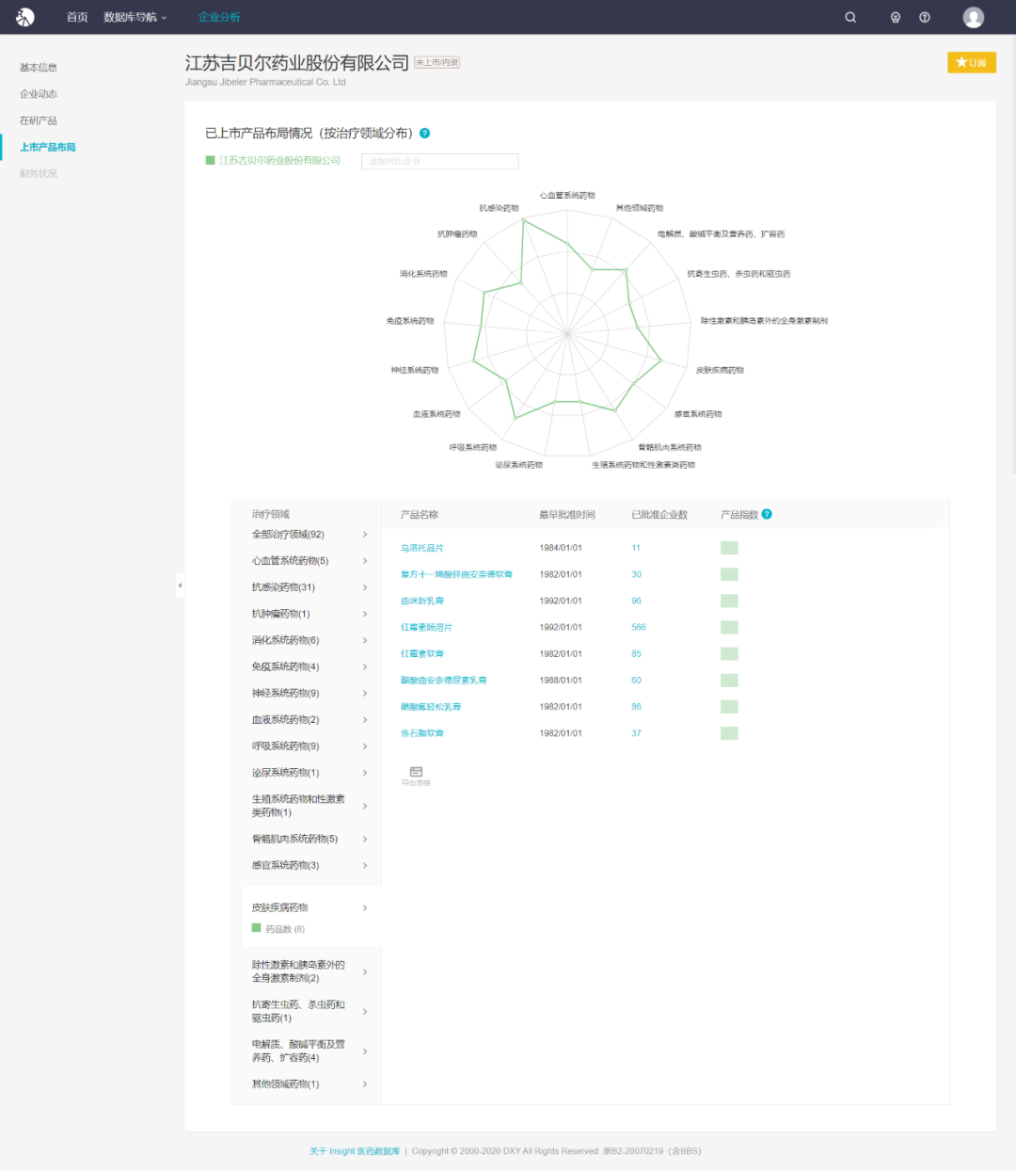Image resolution: width=1016 pixels, height=1171 pixels.
Task: Expand the 心血管系统药物(5) chevron
Action: [x=365, y=561]
